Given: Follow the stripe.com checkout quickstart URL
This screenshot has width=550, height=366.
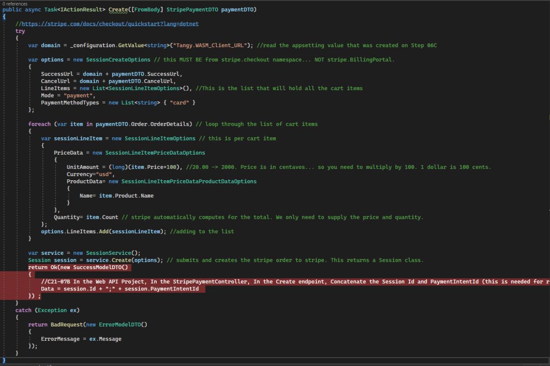Looking at the screenshot, I should 110,24.
